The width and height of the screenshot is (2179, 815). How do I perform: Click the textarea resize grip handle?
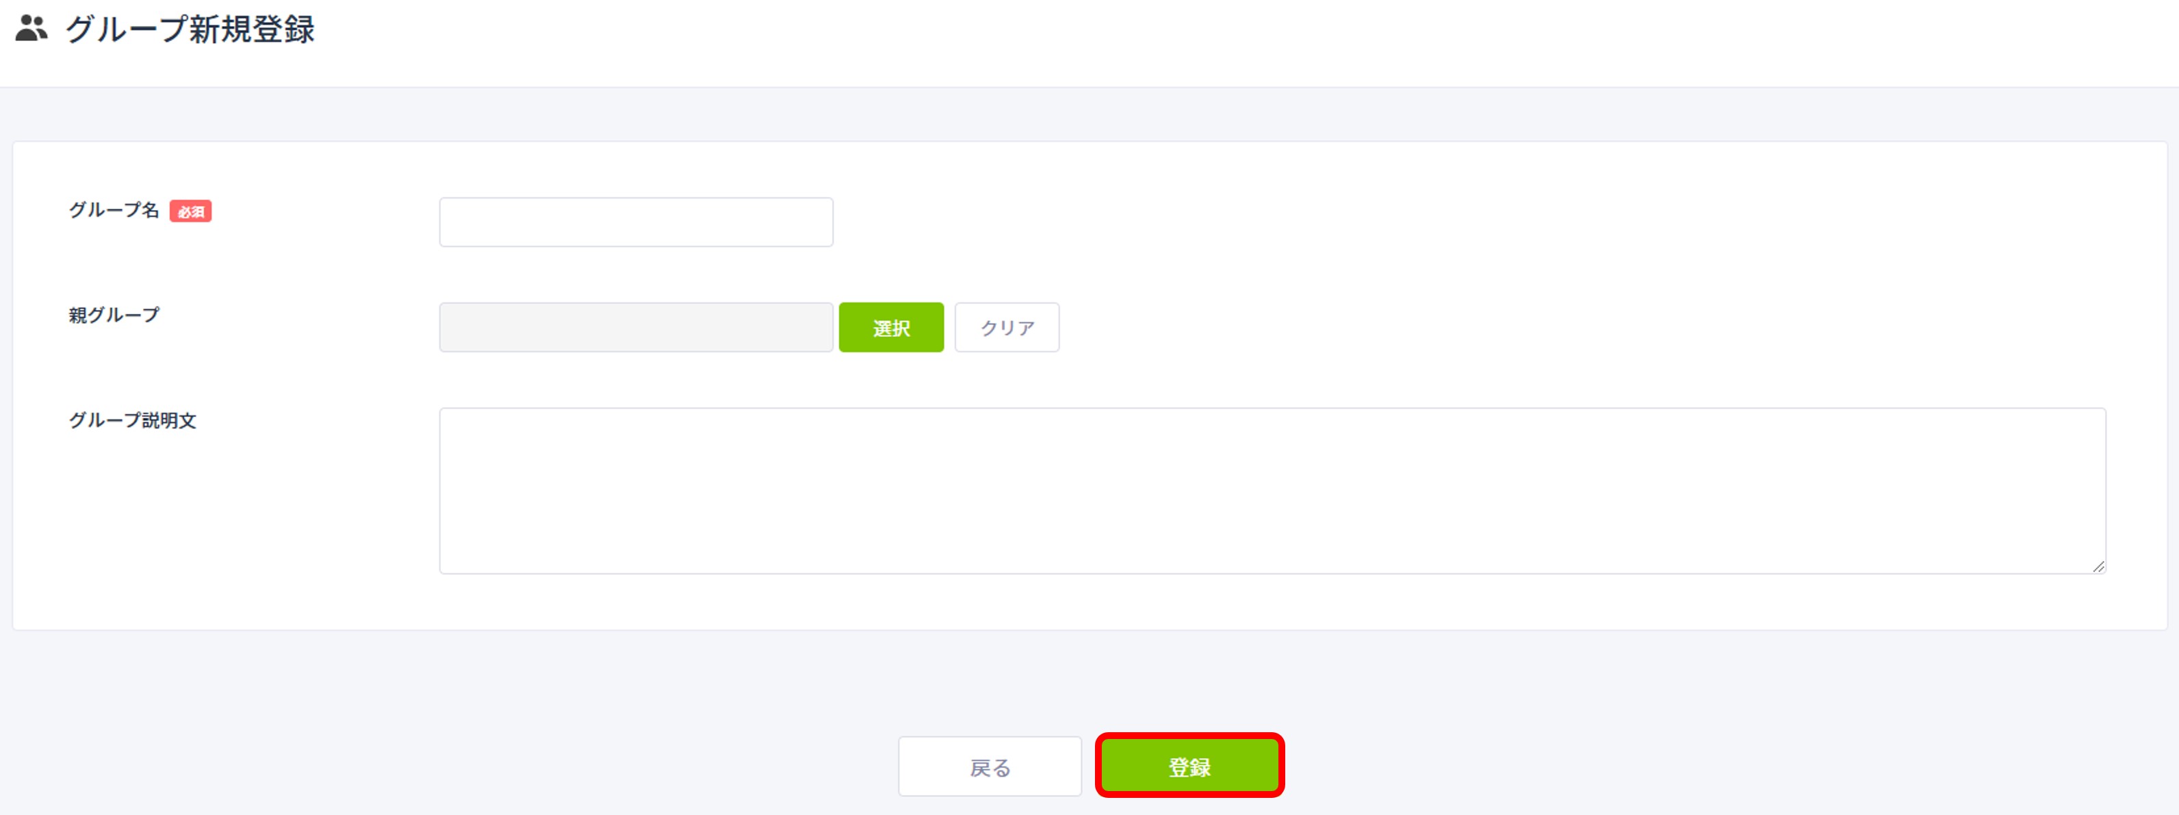[2098, 567]
